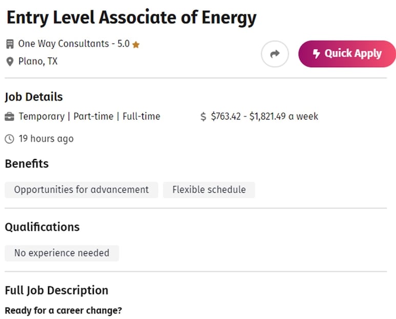
Task: Click the dollar sign salary icon
Action: coord(203,117)
